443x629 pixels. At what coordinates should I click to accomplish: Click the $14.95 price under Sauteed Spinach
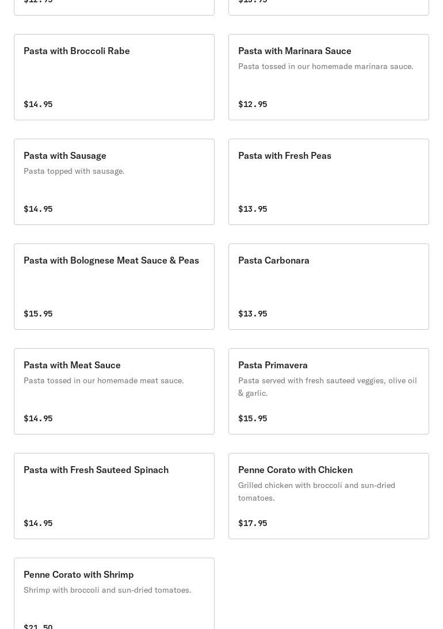pyautogui.click(x=38, y=523)
